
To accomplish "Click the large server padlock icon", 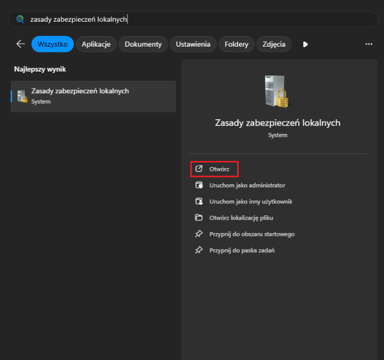I will 278,92.
